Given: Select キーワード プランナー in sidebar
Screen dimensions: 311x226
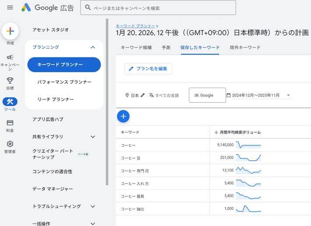Looking at the screenshot, I should (64, 65).
